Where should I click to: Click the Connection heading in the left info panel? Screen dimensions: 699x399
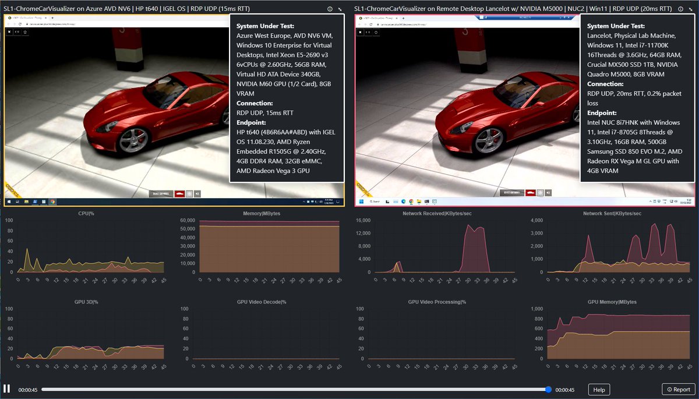[255, 103]
